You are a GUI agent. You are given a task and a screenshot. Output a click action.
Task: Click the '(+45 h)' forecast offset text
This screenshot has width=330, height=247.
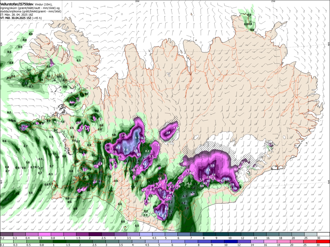37,18
